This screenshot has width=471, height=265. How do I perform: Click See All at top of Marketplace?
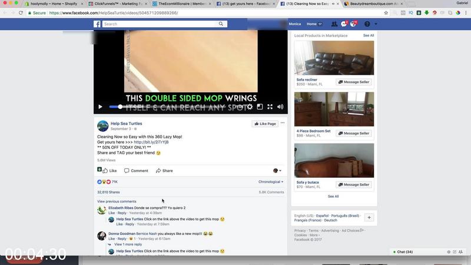pyautogui.click(x=369, y=35)
